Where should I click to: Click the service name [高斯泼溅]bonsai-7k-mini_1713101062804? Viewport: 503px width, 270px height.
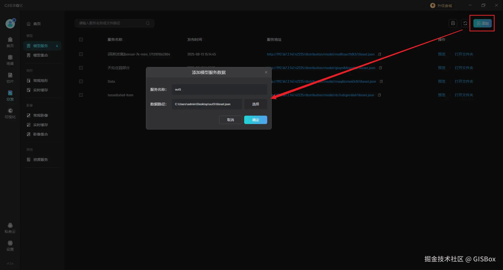(x=139, y=54)
